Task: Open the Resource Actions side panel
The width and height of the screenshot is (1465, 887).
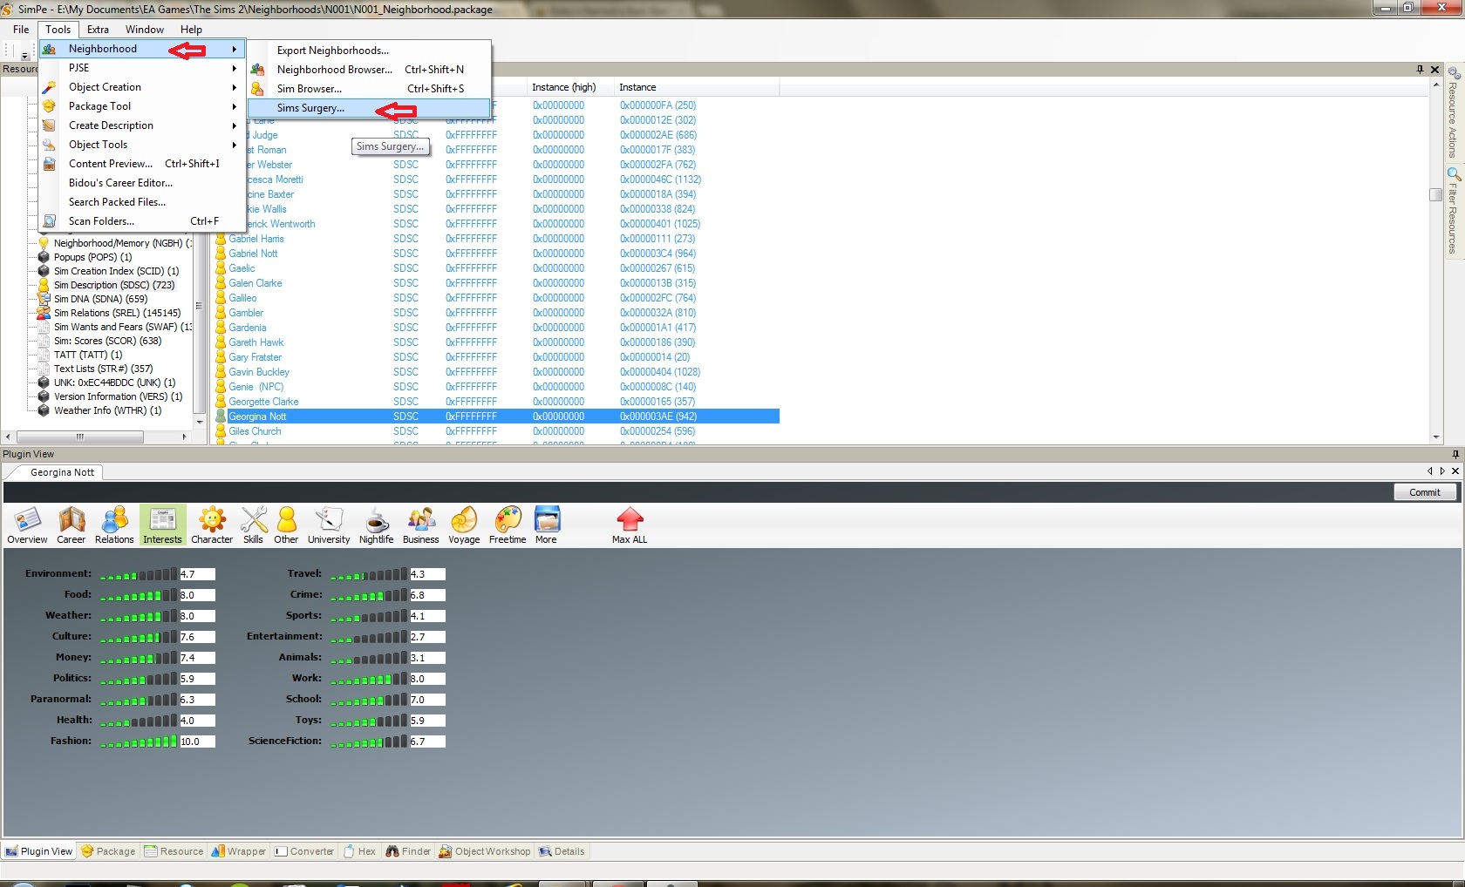Action: (x=1453, y=113)
